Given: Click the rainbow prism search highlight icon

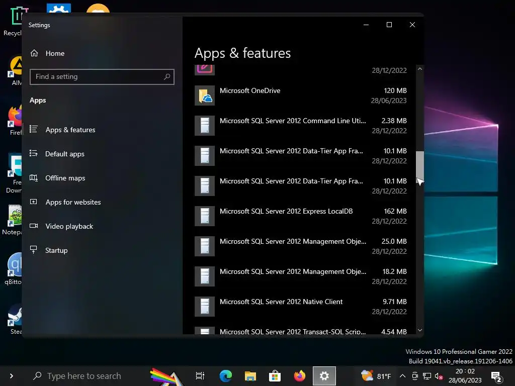Looking at the screenshot, I should (166, 376).
